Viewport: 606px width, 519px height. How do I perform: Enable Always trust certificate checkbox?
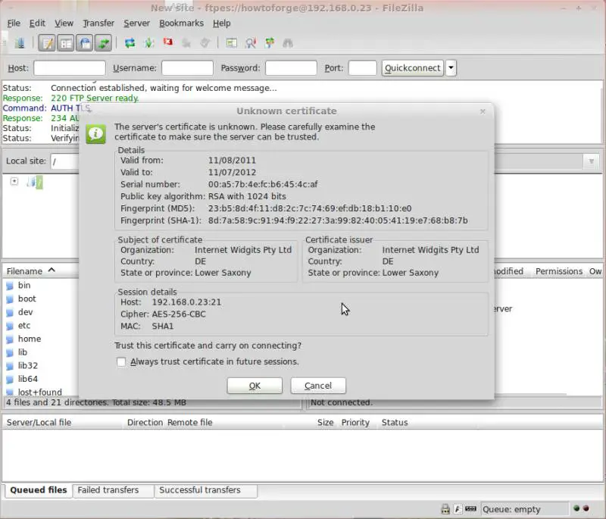click(x=121, y=361)
